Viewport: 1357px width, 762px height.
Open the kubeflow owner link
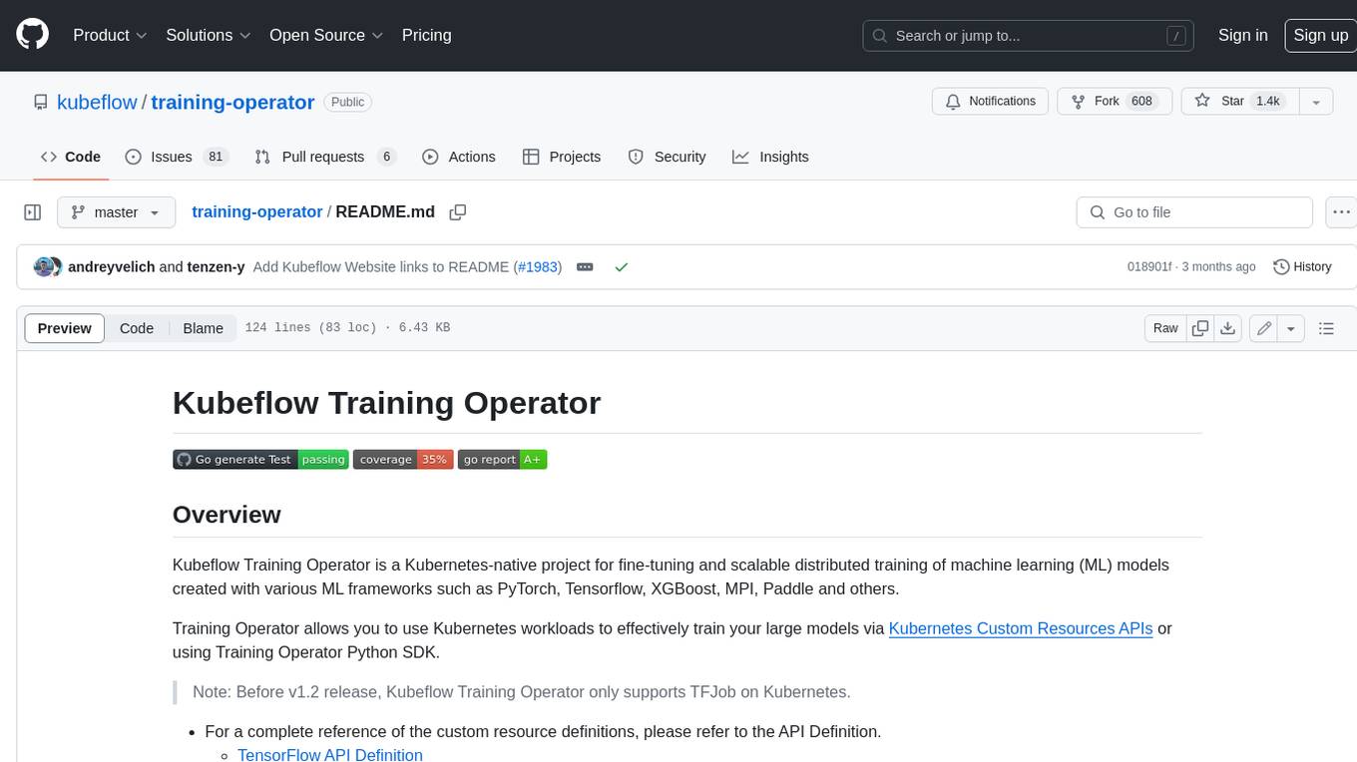(97, 102)
